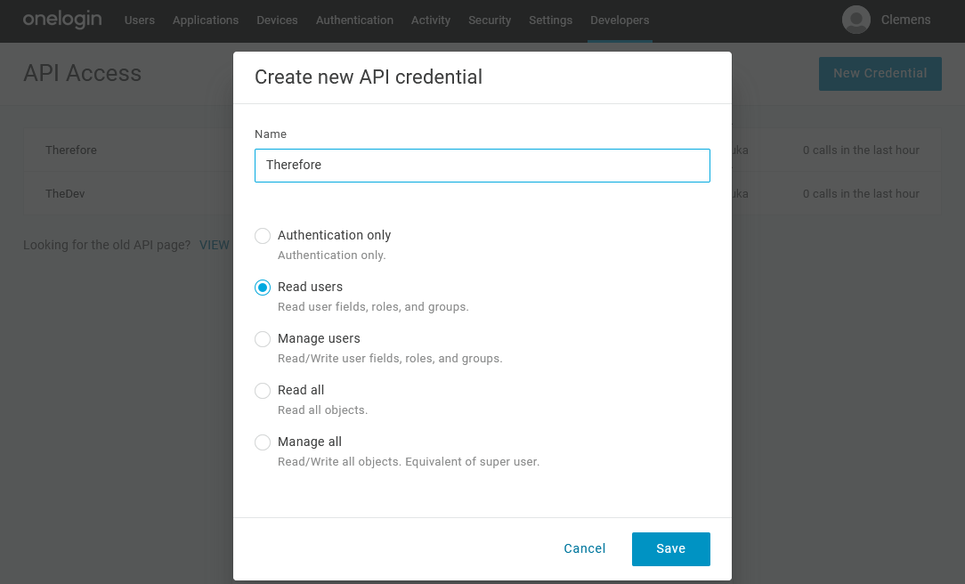The height and width of the screenshot is (584, 965).
Task: Choose the Manage all radio option
Action: pos(263,442)
